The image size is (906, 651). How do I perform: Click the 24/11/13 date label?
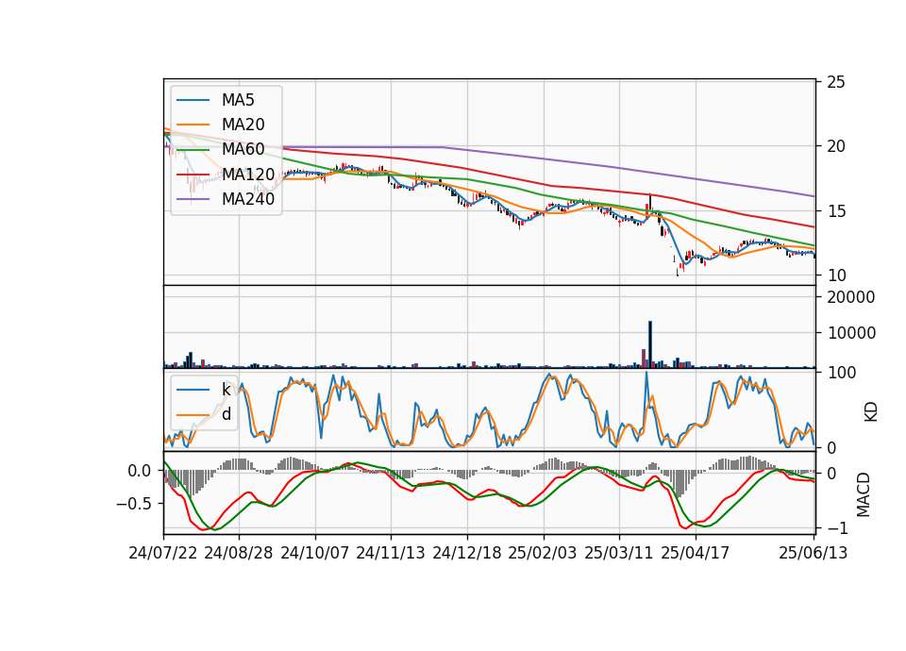point(391,553)
